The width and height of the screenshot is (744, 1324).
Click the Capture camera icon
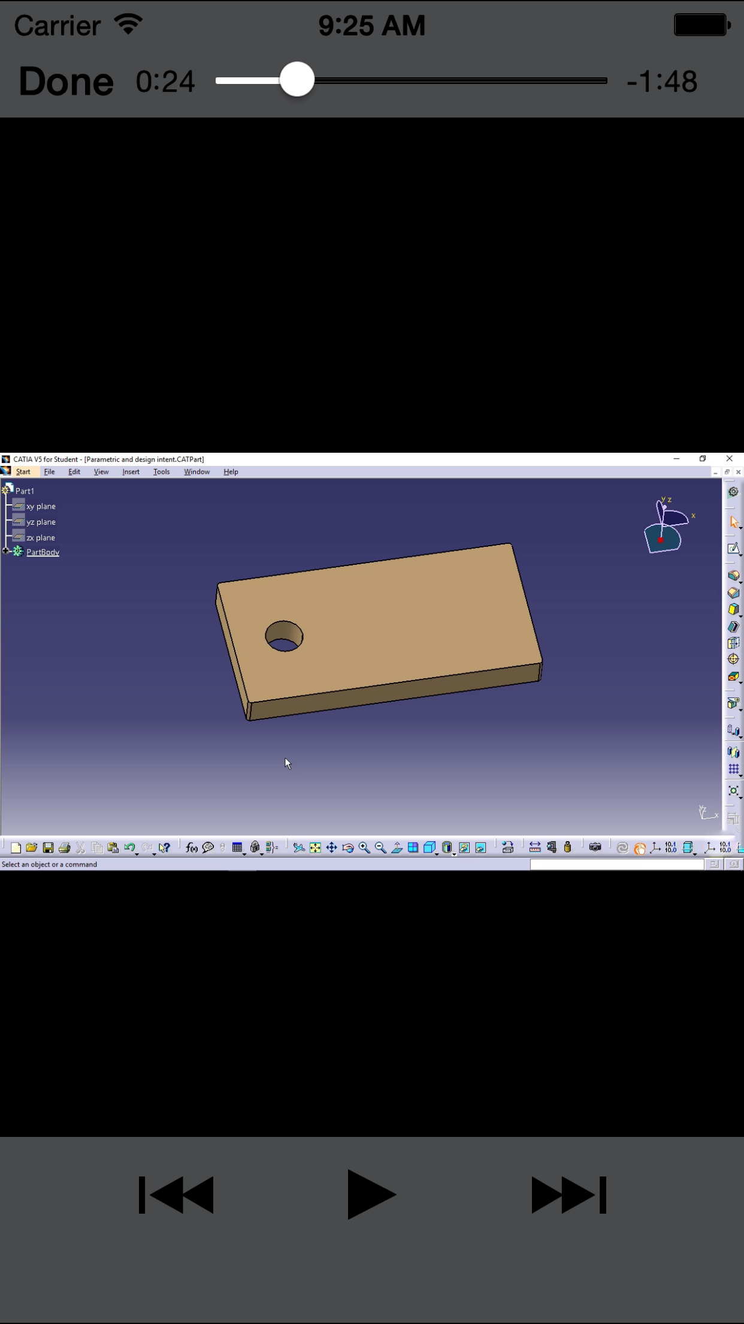click(595, 847)
